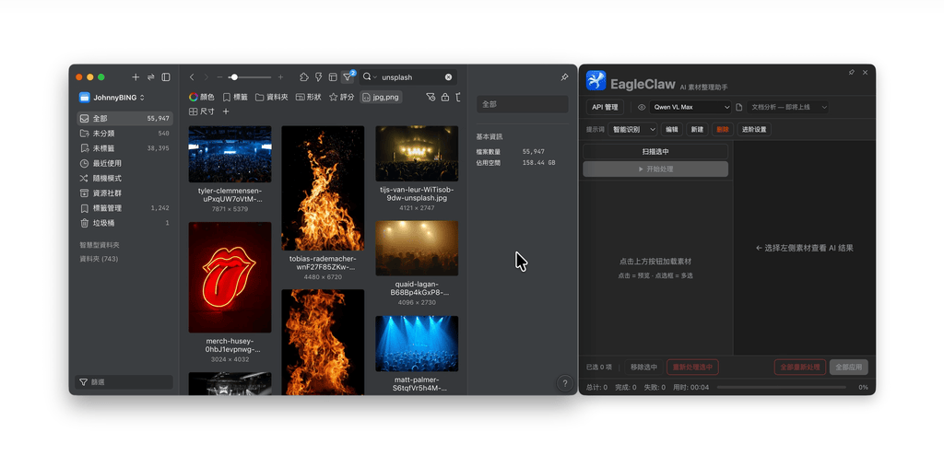This screenshot has height=467, width=944.
Task: Select 未標籤 in the sidebar
Action: [x=125, y=148]
